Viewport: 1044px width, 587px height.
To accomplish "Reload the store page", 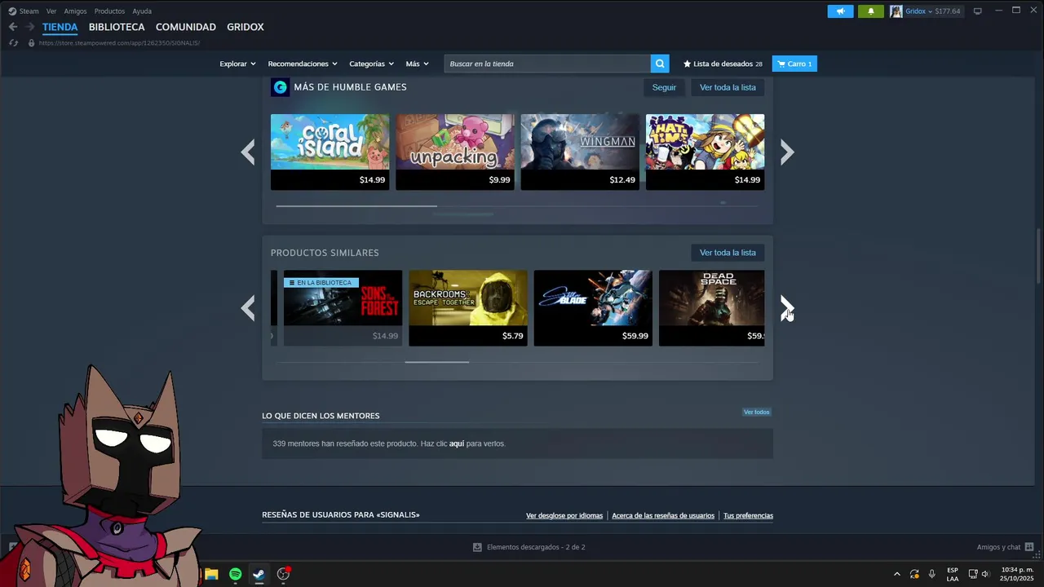I will [x=13, y=42].
